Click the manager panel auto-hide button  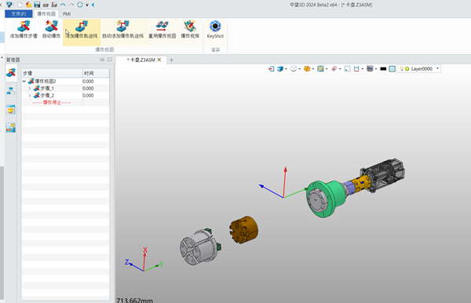pyautogui.click(x=102, y=60)
